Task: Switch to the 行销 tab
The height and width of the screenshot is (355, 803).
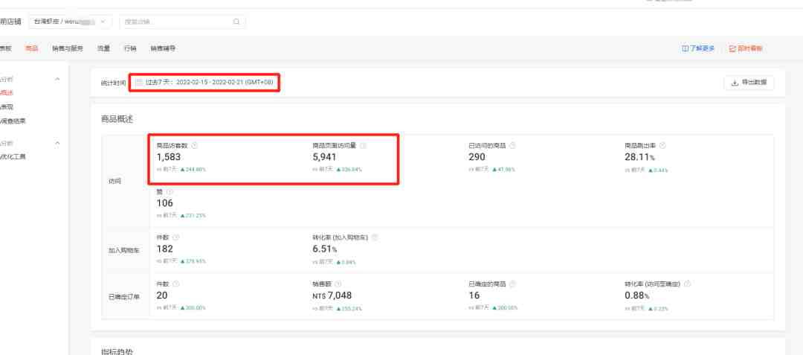Action: click(x=131, y=48)
